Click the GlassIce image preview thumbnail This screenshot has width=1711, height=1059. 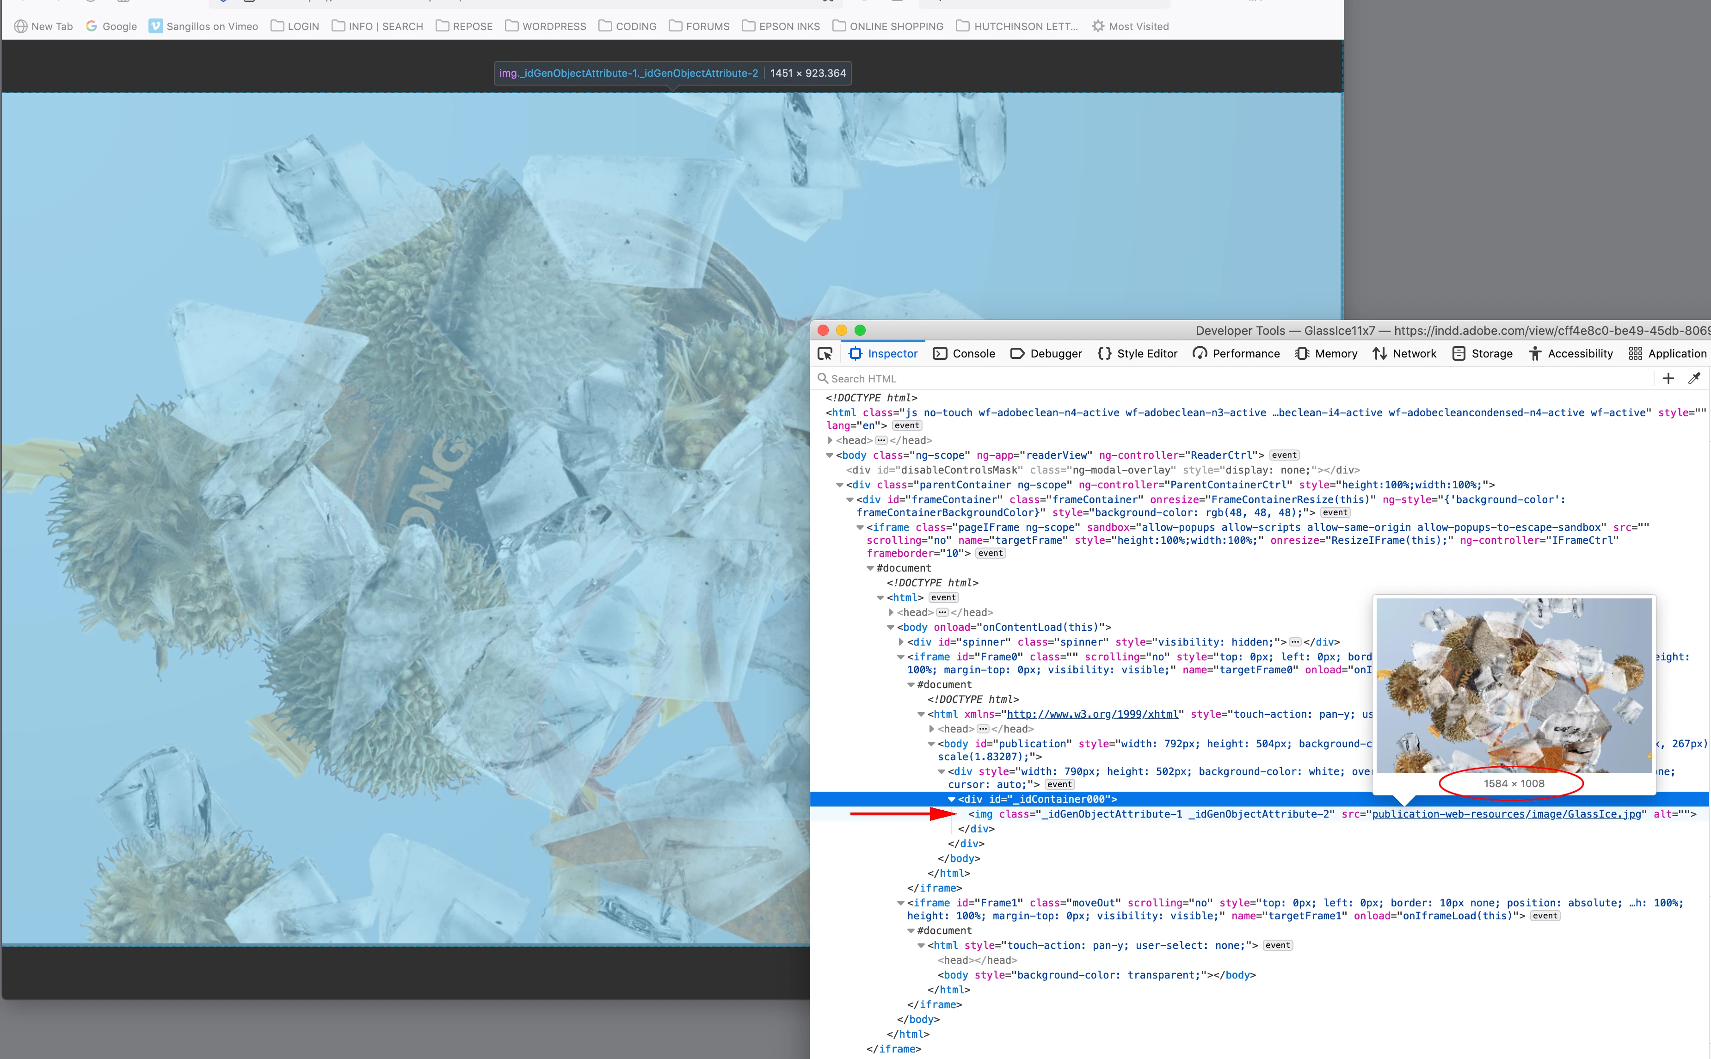click(1514, 685)
